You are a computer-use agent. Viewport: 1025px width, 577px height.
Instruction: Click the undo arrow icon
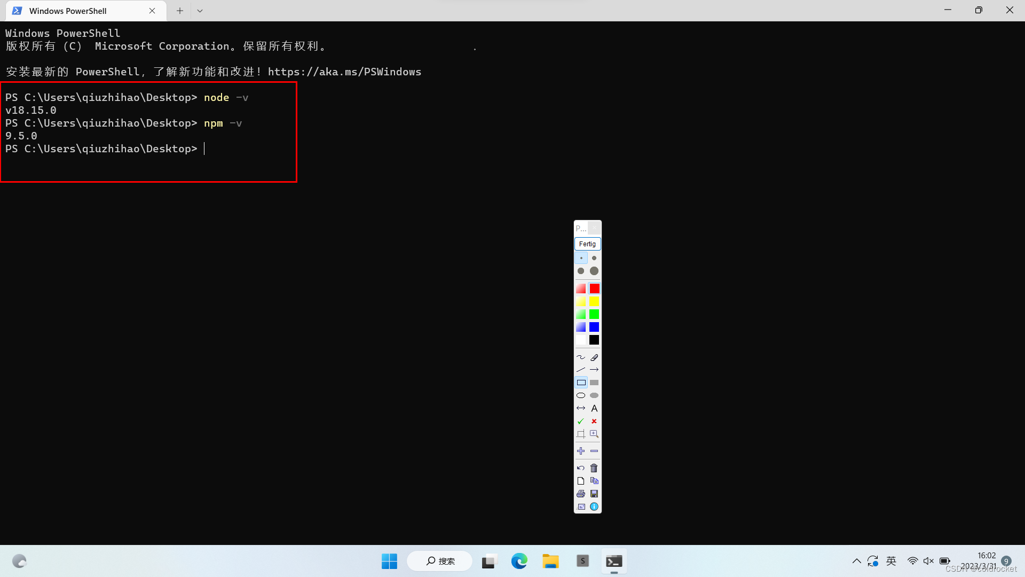tap(581, 468)
